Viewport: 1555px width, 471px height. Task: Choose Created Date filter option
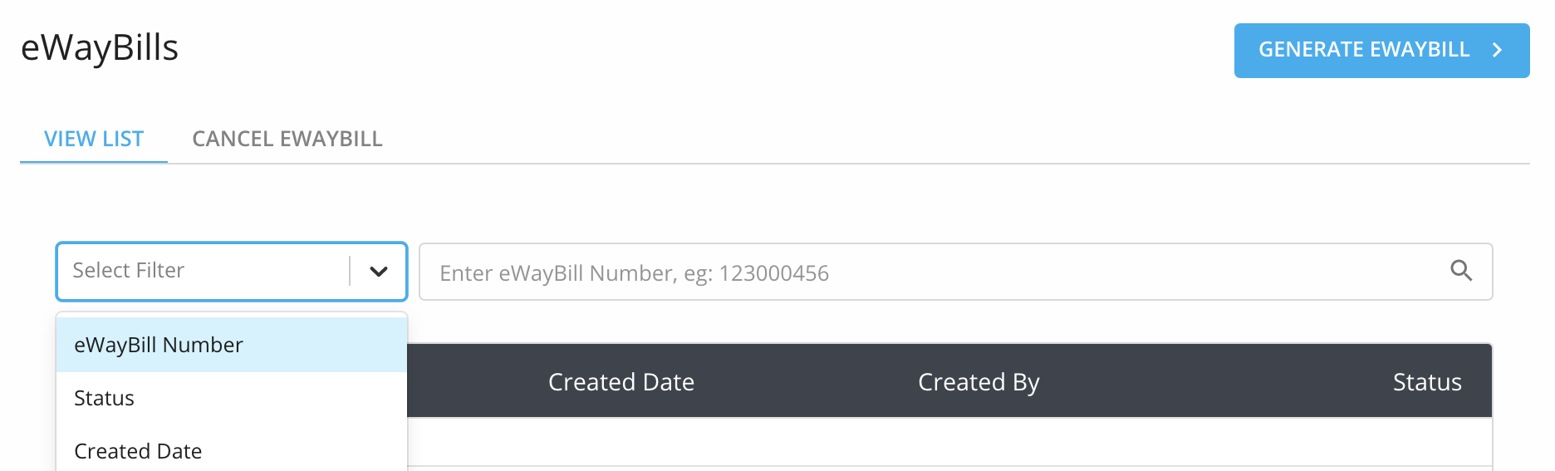pos(232,451)
